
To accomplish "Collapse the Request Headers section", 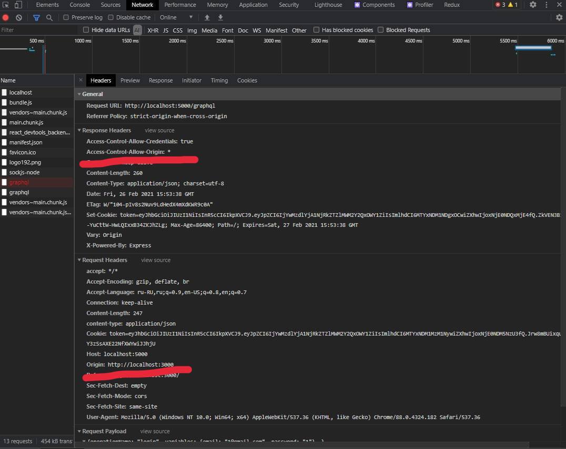I will point(79,260).
